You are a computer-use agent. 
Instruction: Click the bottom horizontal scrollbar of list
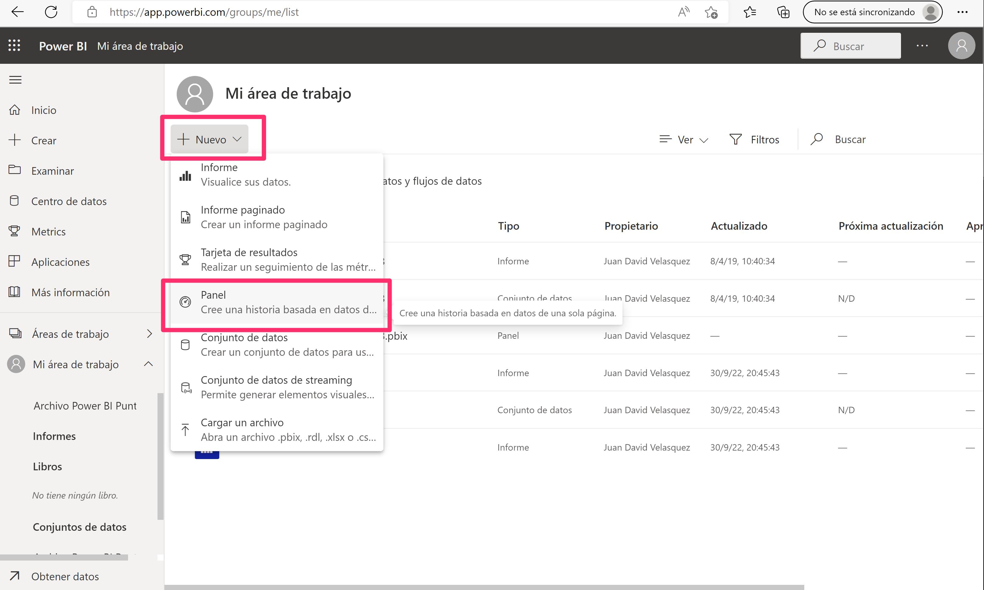click(484, 587)
